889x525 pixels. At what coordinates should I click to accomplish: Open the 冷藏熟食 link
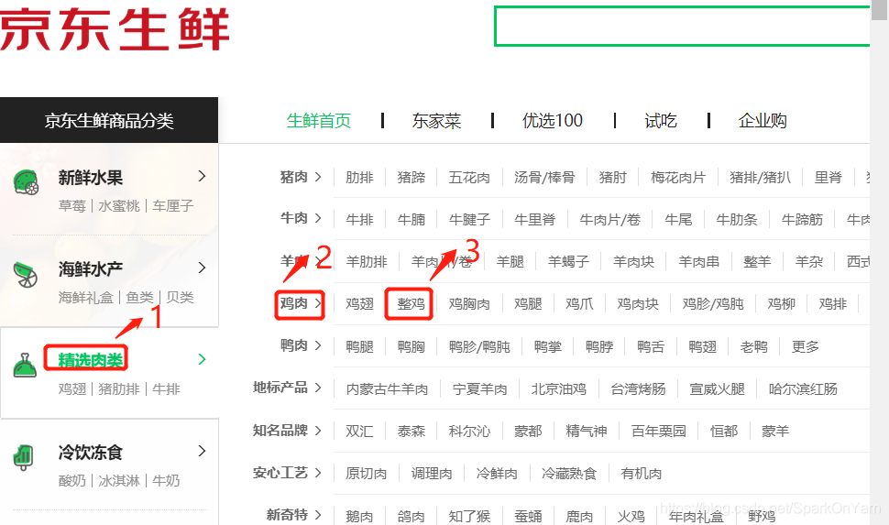(568, 474)
